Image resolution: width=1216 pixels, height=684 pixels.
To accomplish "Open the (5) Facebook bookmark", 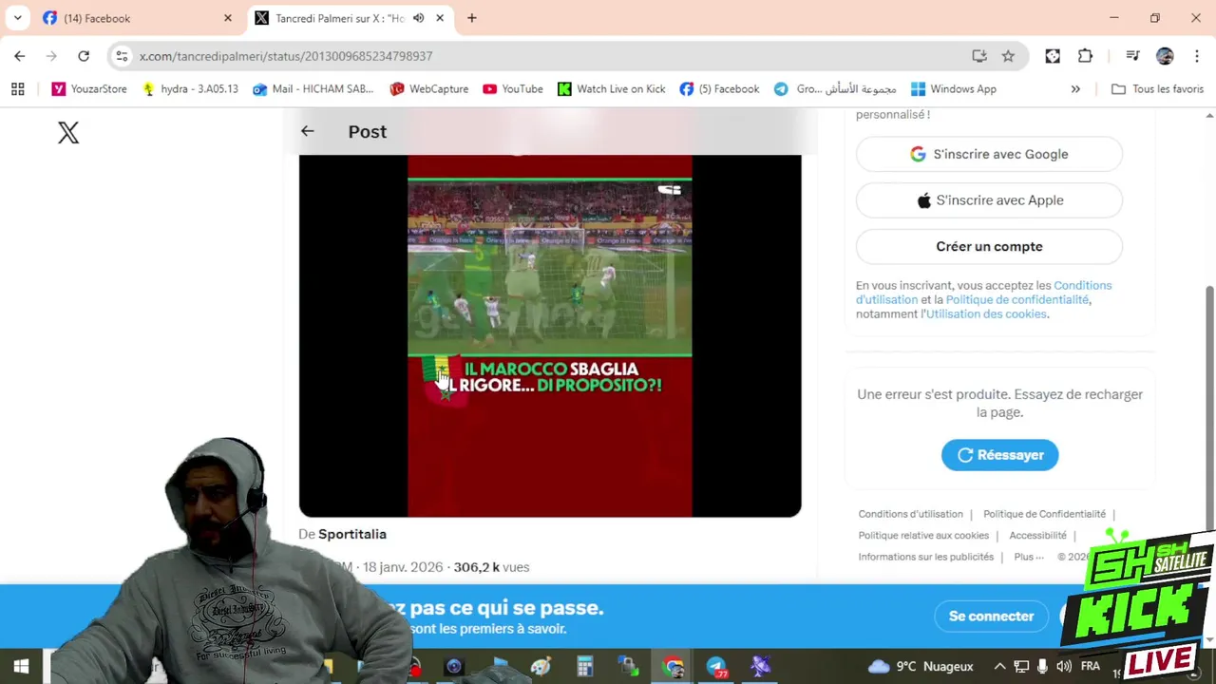I will point(719,89).
